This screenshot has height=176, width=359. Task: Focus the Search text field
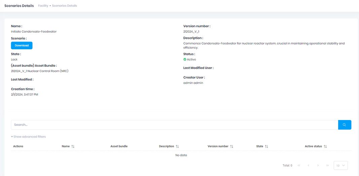pyautogui.click(x=174, y=125)
